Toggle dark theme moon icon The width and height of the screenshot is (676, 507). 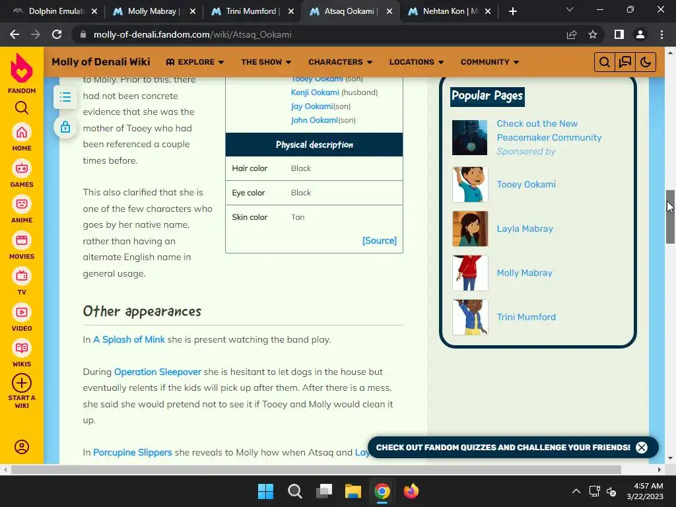click(646, 62)
